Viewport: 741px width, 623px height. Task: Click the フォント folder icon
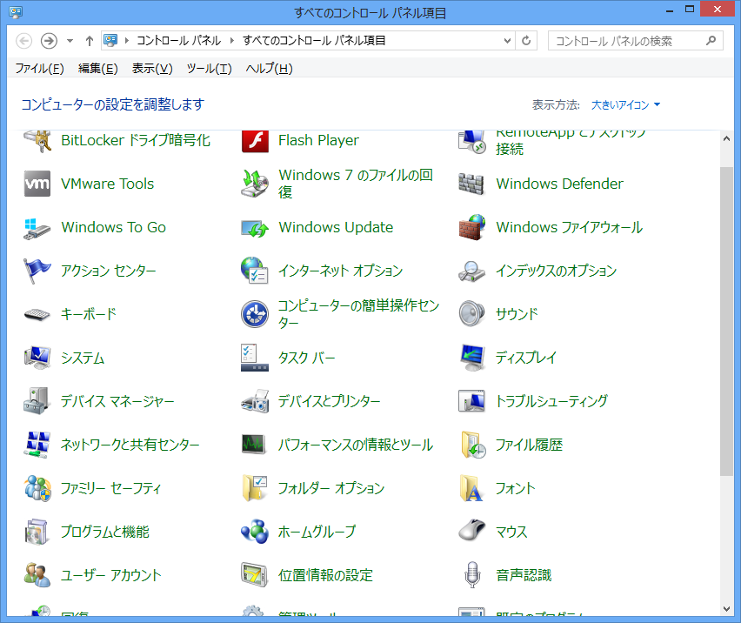472,488
